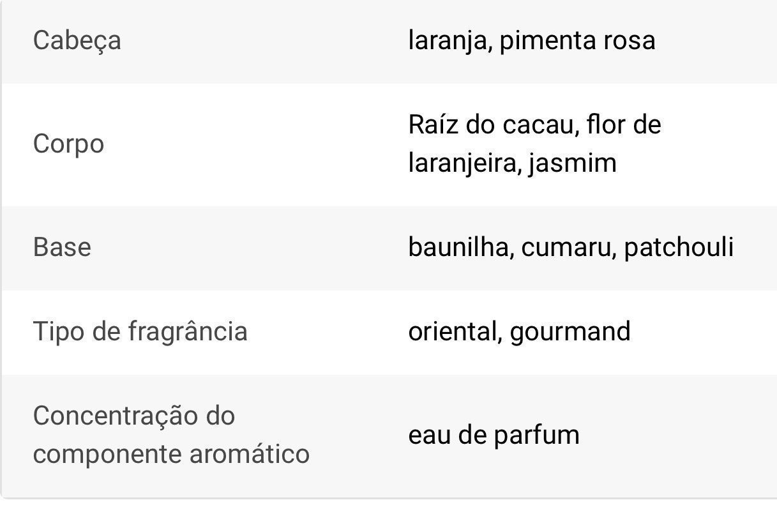Click the Base row label
The width and height of the screenshot is (777, 507).
tap(62, 247)
